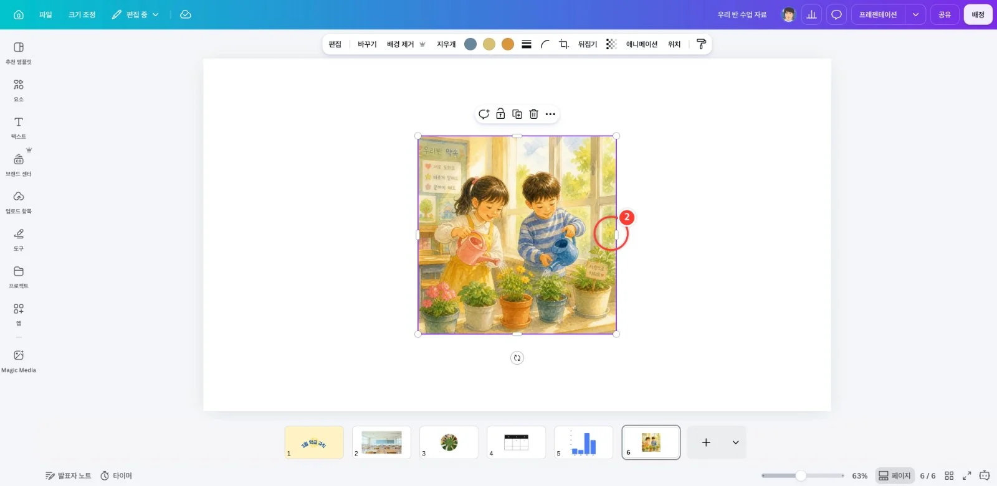
Task: Open the border line weight icon
Action: coord(527,44)
